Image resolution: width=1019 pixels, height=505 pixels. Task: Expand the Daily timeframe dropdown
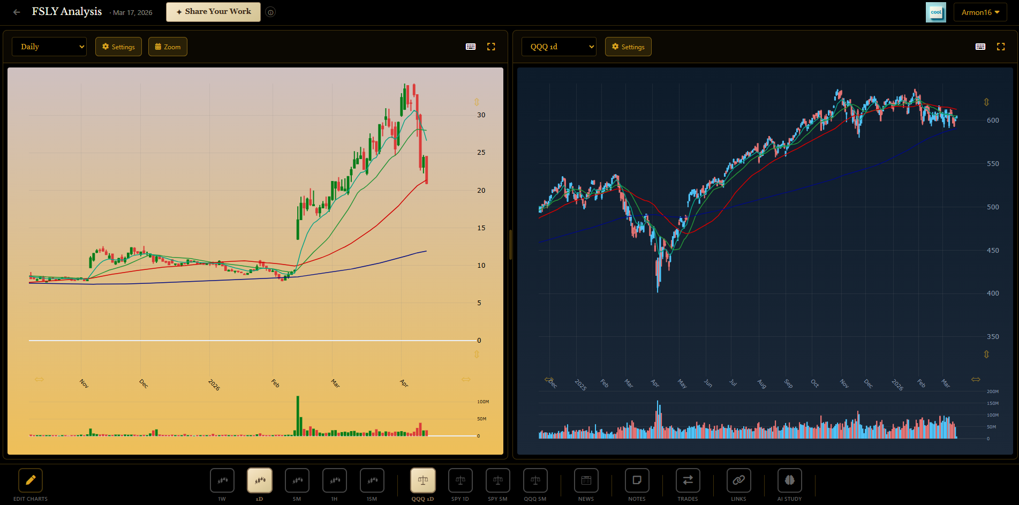49,47
